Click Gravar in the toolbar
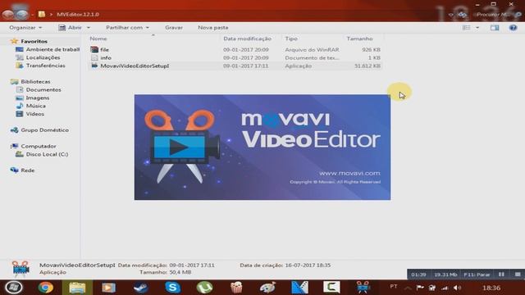The width and height of the screenshot is (525, 295). (174, 27)
